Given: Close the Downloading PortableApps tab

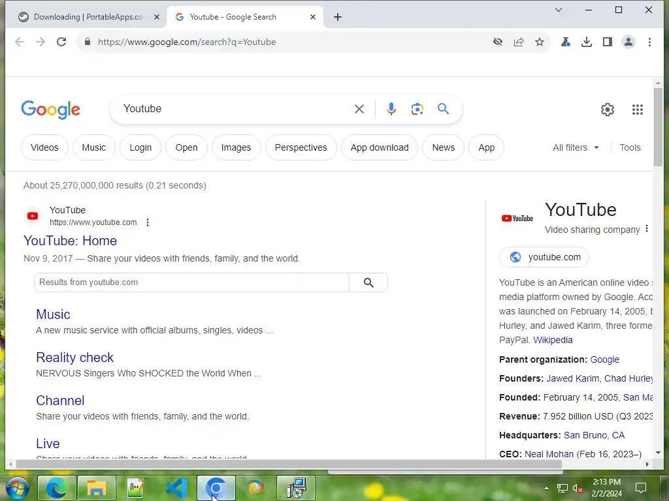Looking at the screenshot, I should [157, 17].
